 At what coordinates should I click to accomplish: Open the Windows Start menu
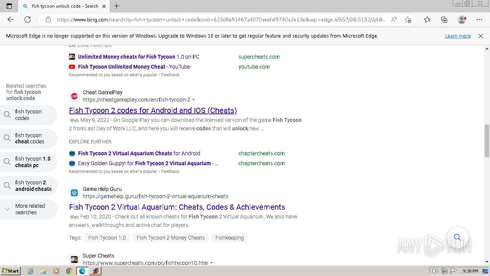(x=11, y=271)
